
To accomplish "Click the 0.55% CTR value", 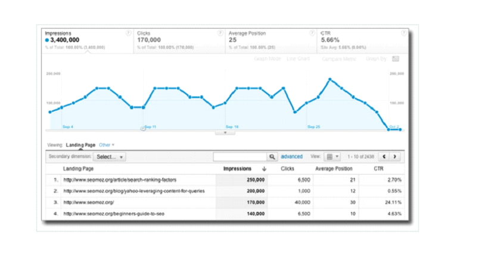I will click(x=394, y=191).
